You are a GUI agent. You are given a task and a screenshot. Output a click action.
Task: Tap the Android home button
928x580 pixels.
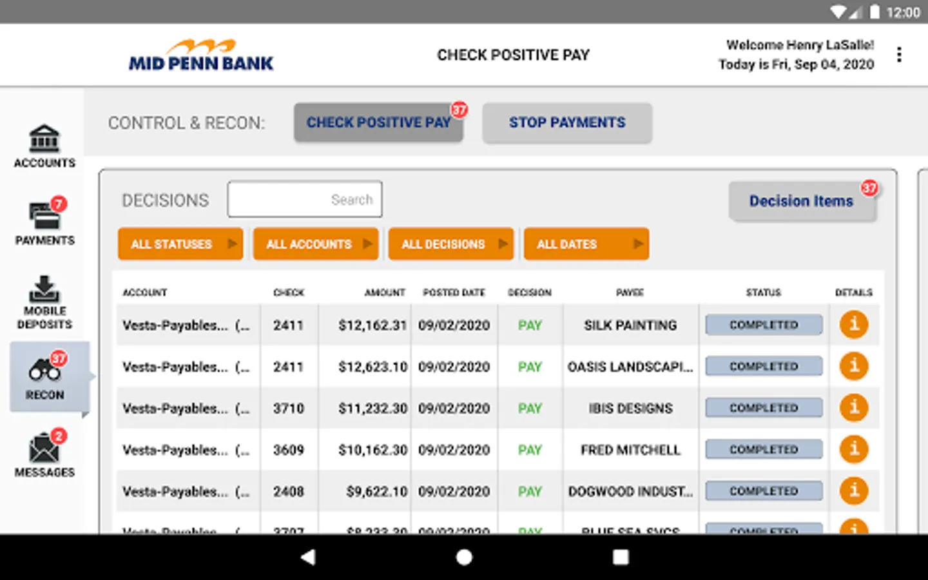coord(464,557)
